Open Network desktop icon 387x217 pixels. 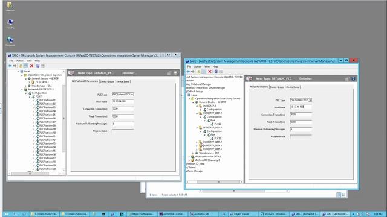[10, 42]
